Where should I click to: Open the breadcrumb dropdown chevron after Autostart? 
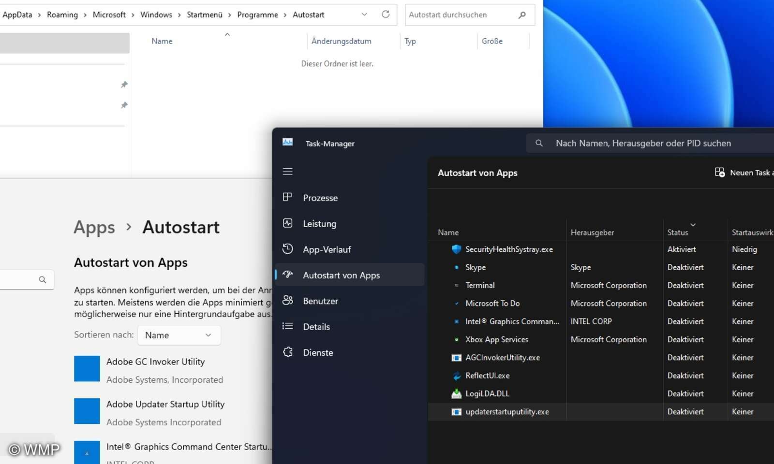pyautogui.click(x=364, y=14)
